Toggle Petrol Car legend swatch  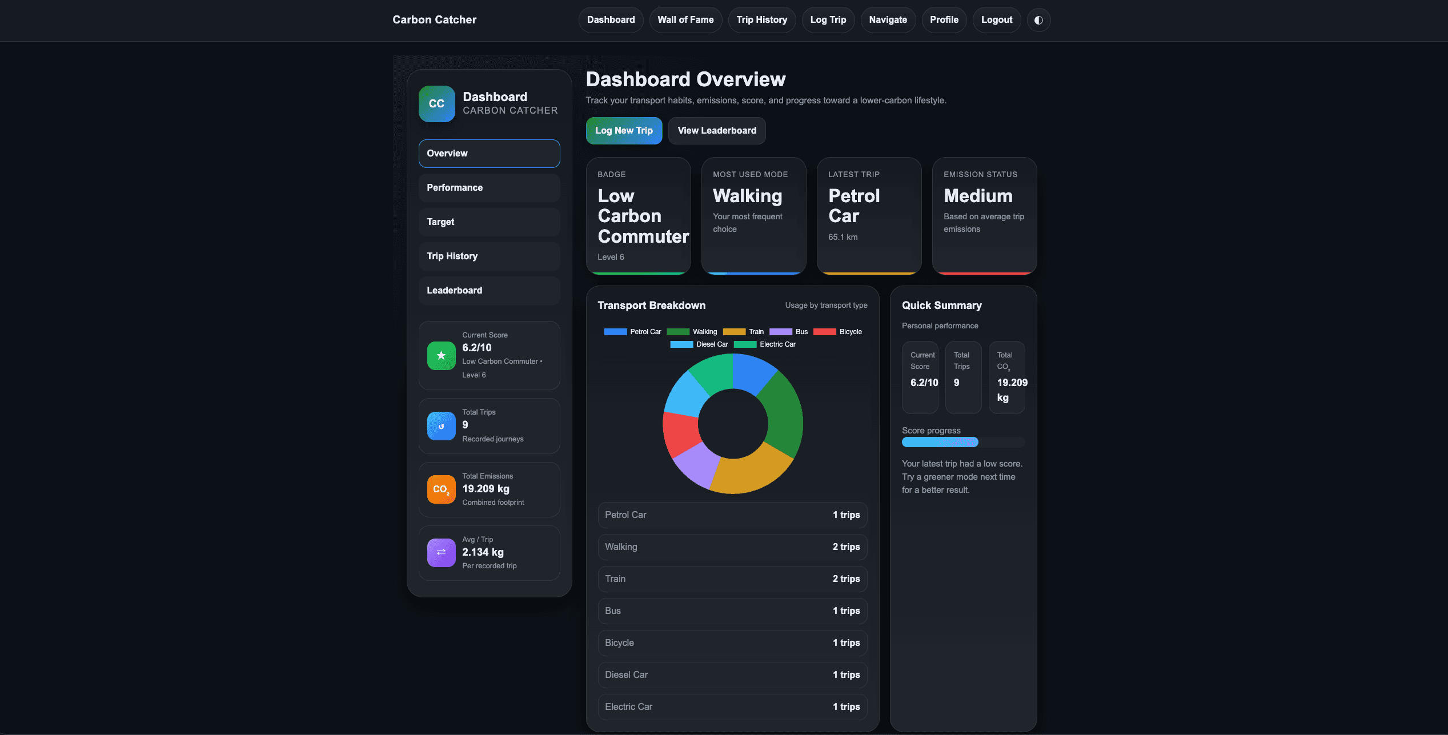[x=615, y=332]
